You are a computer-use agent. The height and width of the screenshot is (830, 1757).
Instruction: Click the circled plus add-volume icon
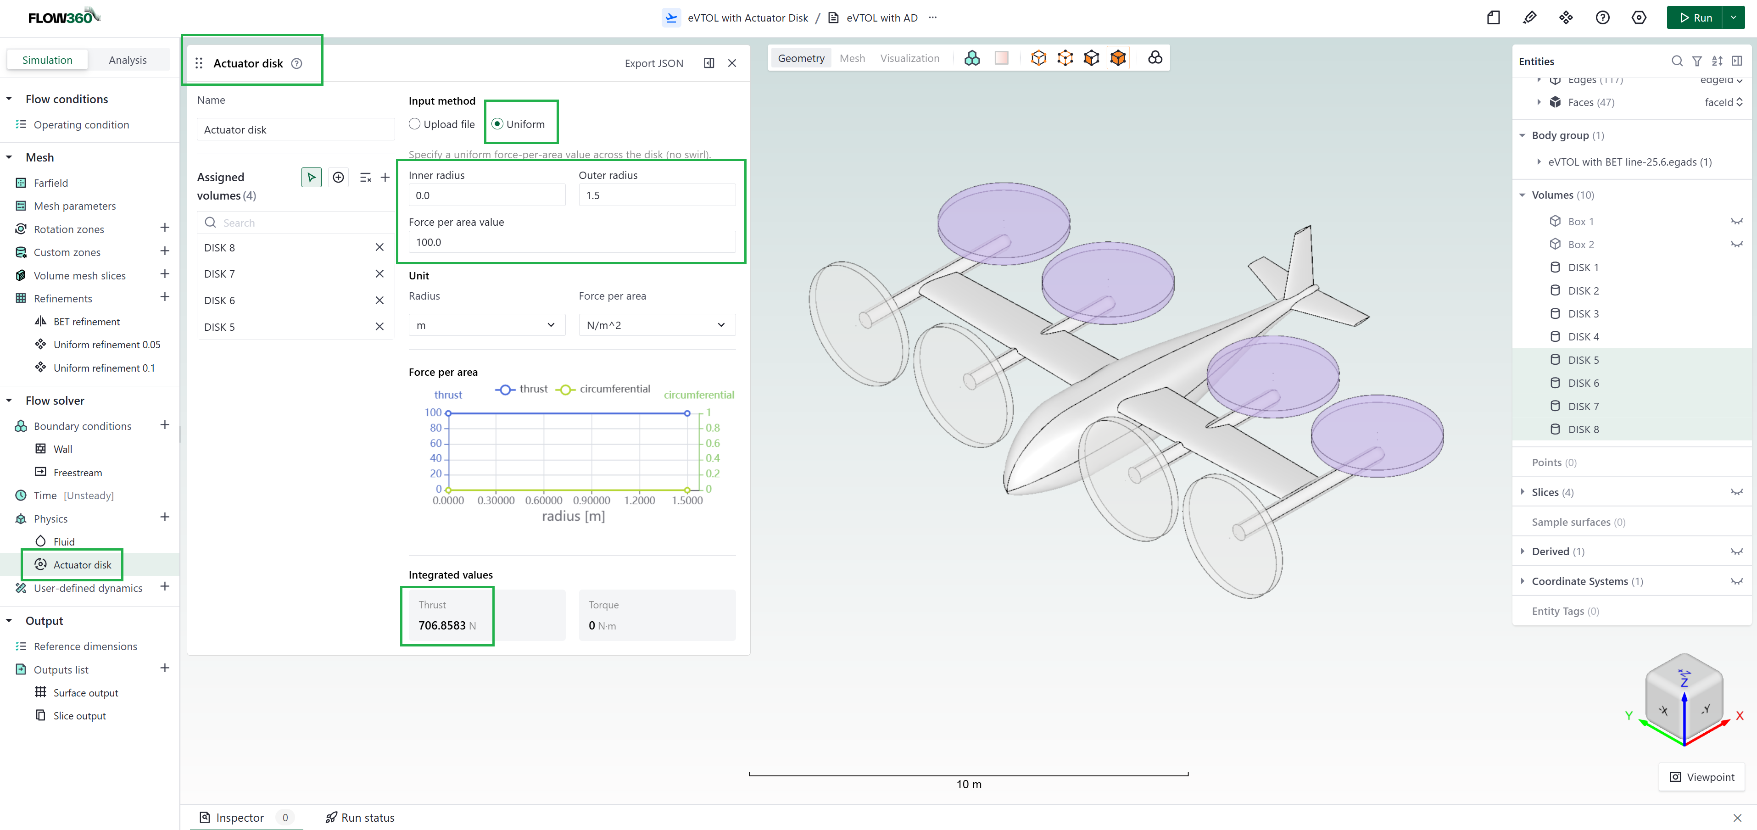(338, 177)
